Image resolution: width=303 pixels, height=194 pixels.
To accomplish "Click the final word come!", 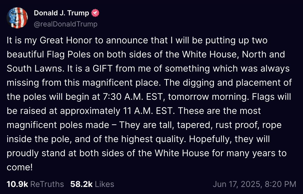I will click(x=20, y=167).
